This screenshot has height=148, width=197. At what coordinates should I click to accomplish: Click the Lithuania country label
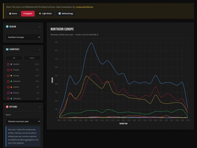[x=17, y=99]
